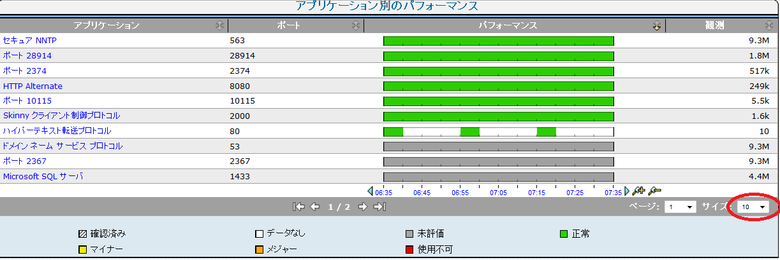Open Skinny クライアント制御プロトコル link
The height and width of the screenshot is (260, 780).
click(61, 116)
